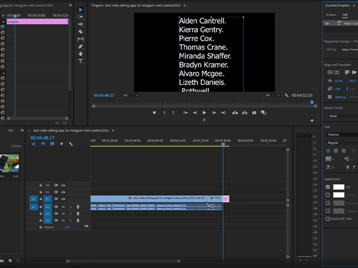Open the Fit zoom level dropdown

(130, 95)
